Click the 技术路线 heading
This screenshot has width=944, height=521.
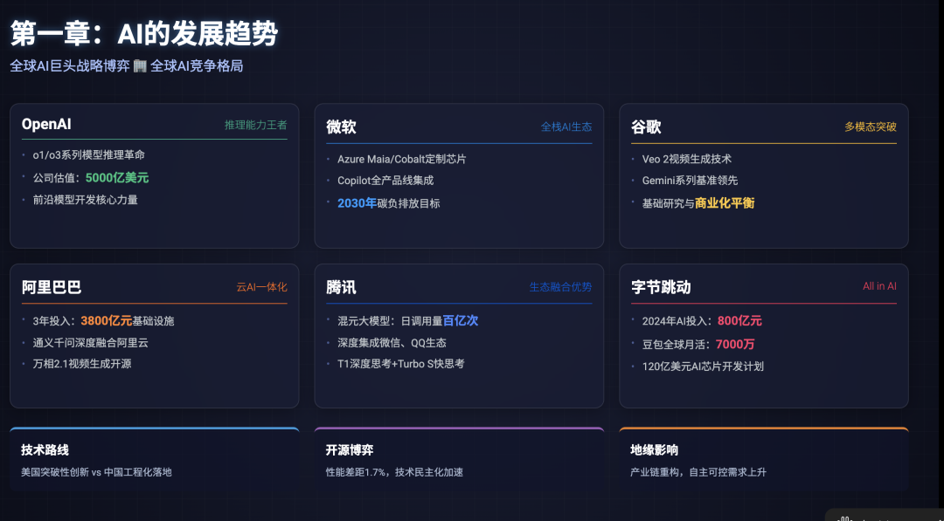tap(45, 450)
